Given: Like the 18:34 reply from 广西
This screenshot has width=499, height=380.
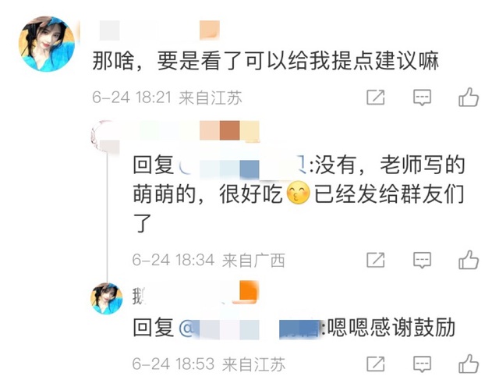Looking at the screenshot, I should (469, 260).
